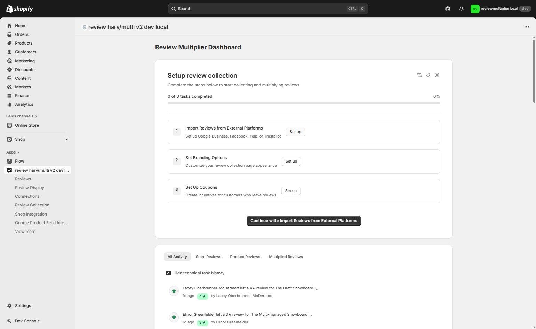Viewport: 536px width, 329px height.
Task: Open the Shopify home logo
Action: pos(19,8)
